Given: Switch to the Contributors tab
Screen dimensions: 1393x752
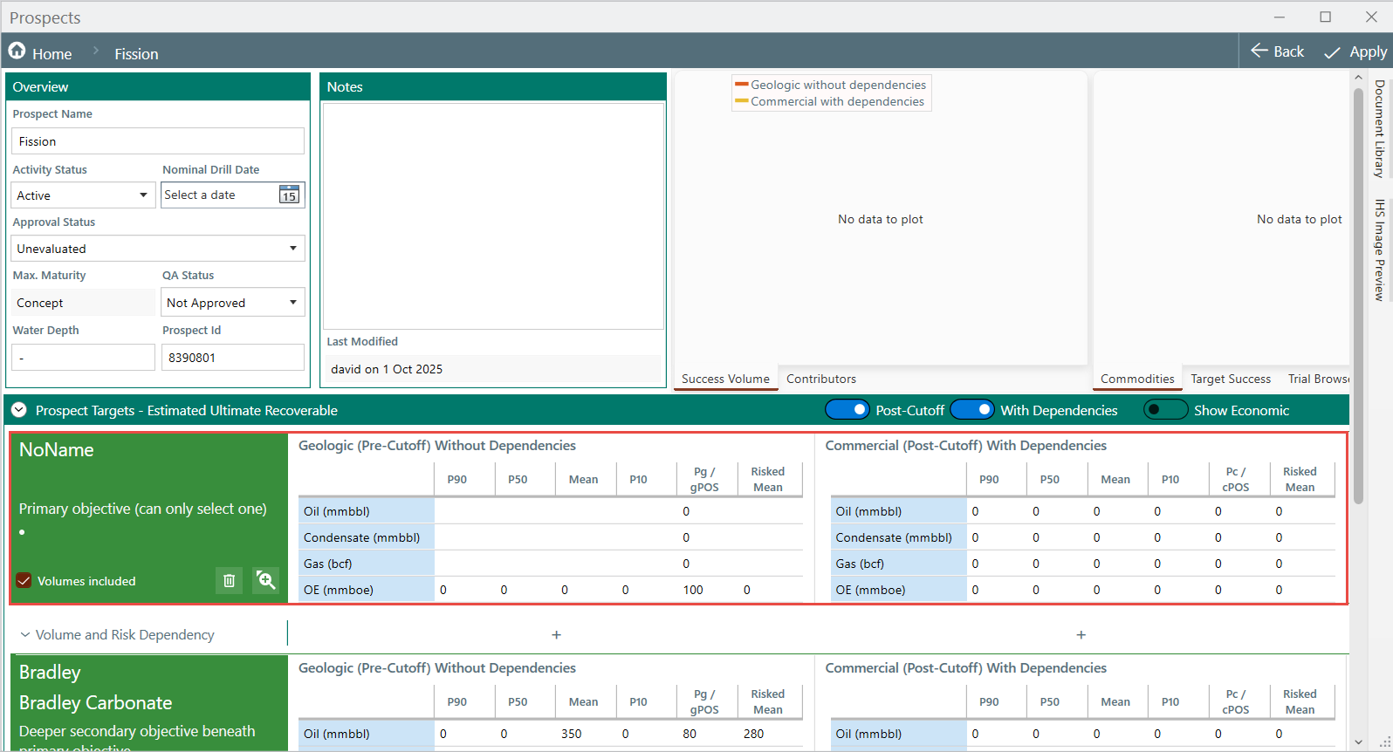Looking at the screenshot, I should click(821, 379).
